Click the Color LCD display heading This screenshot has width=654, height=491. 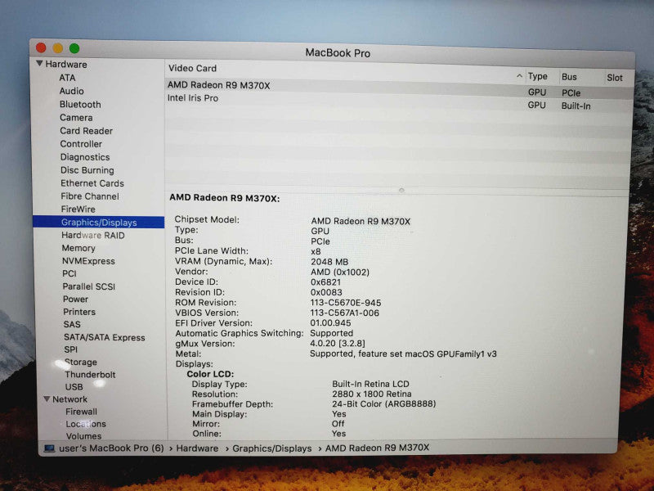coord(210,374)
